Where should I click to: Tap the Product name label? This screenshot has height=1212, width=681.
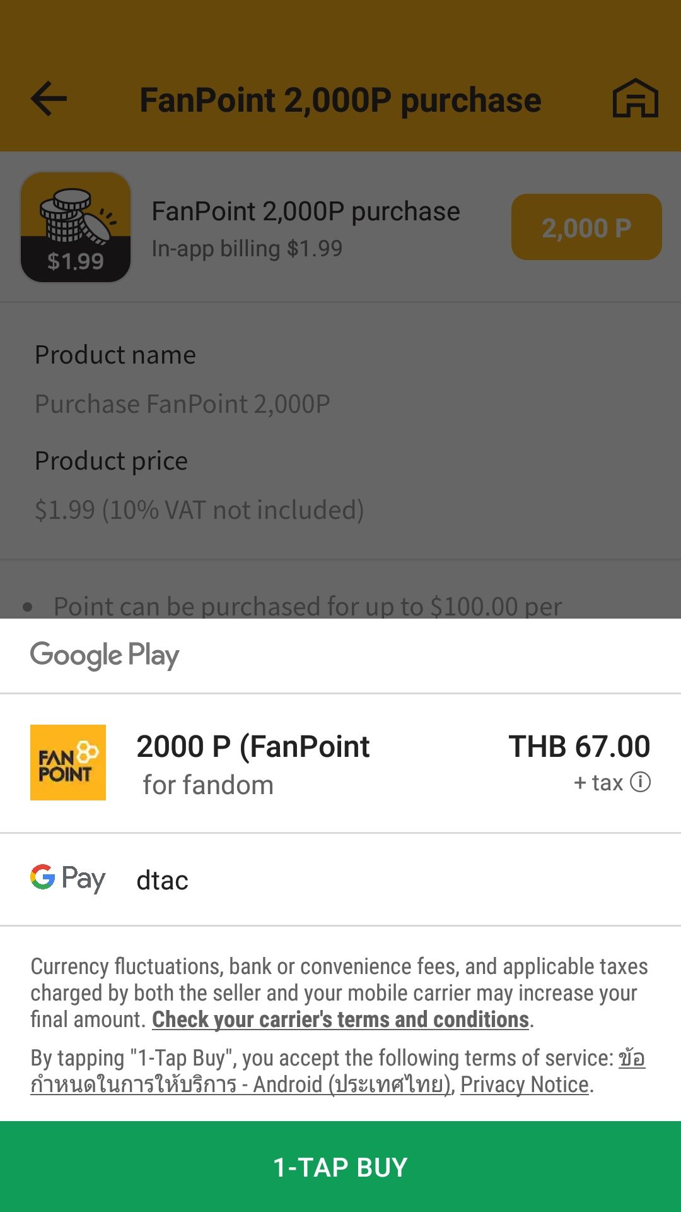tap(115, 355)
